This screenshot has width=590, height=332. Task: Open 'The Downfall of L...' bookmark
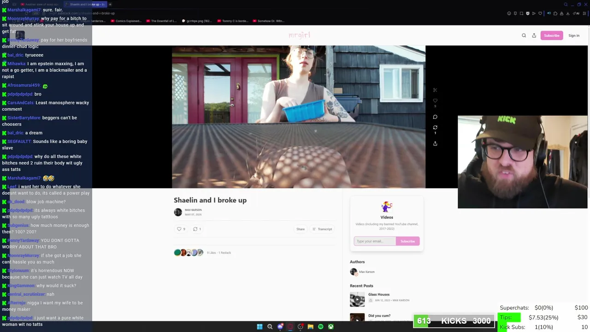pos(161,21)
